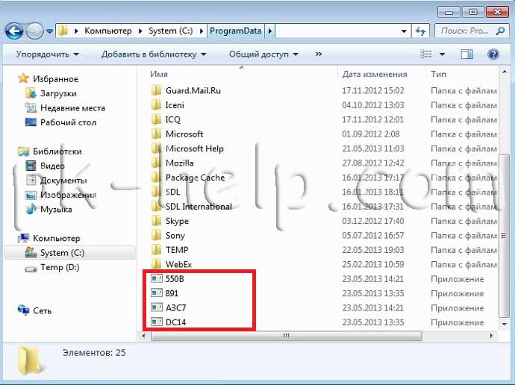Click the TEMP folder icon

(156, 249)
